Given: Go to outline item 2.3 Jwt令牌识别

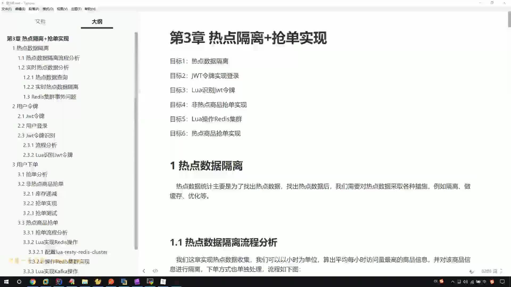Looking at the screenshot, I should [36, 136].
